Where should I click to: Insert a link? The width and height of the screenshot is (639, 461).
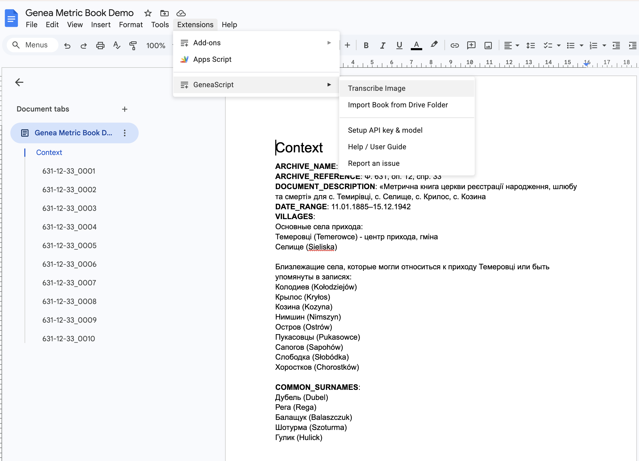point(455,45)
